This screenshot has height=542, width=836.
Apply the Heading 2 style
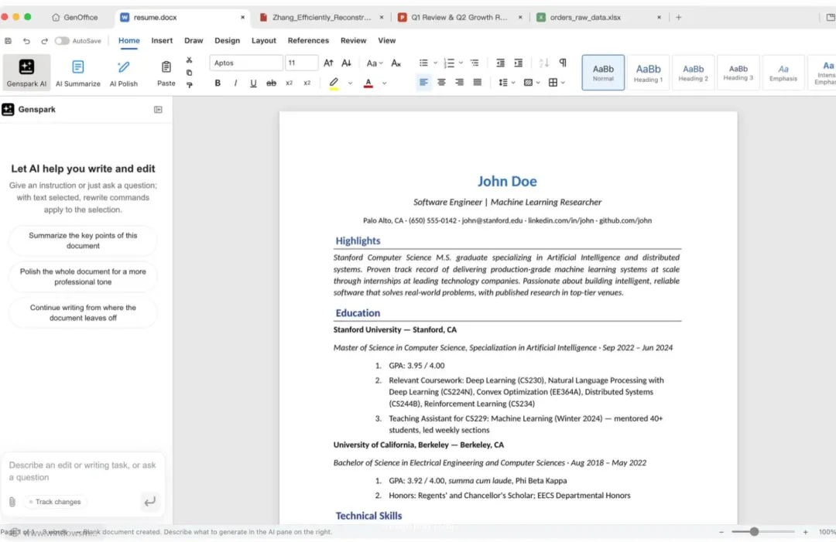[693, 73]
